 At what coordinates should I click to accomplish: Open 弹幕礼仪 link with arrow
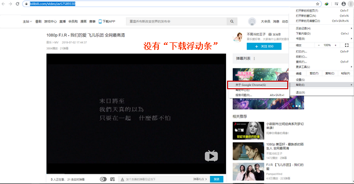(200, 179)
